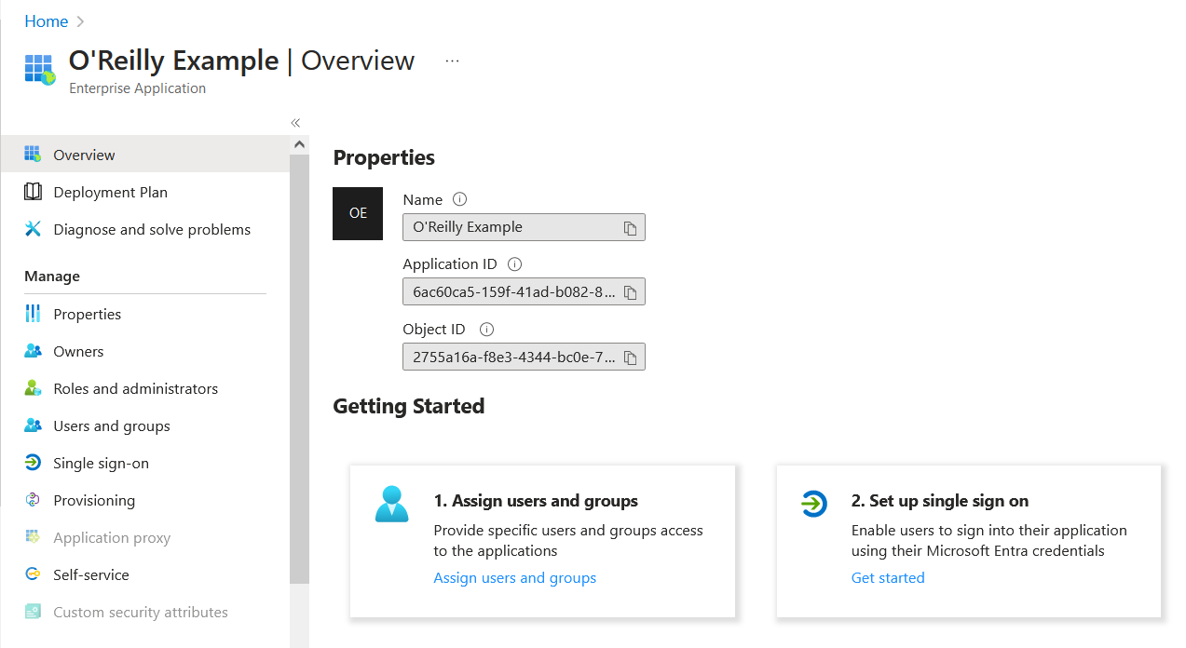This screenshot has height=648, width=1186.
Task: Go to Home breadcrumb
Action: click(46, 21)
